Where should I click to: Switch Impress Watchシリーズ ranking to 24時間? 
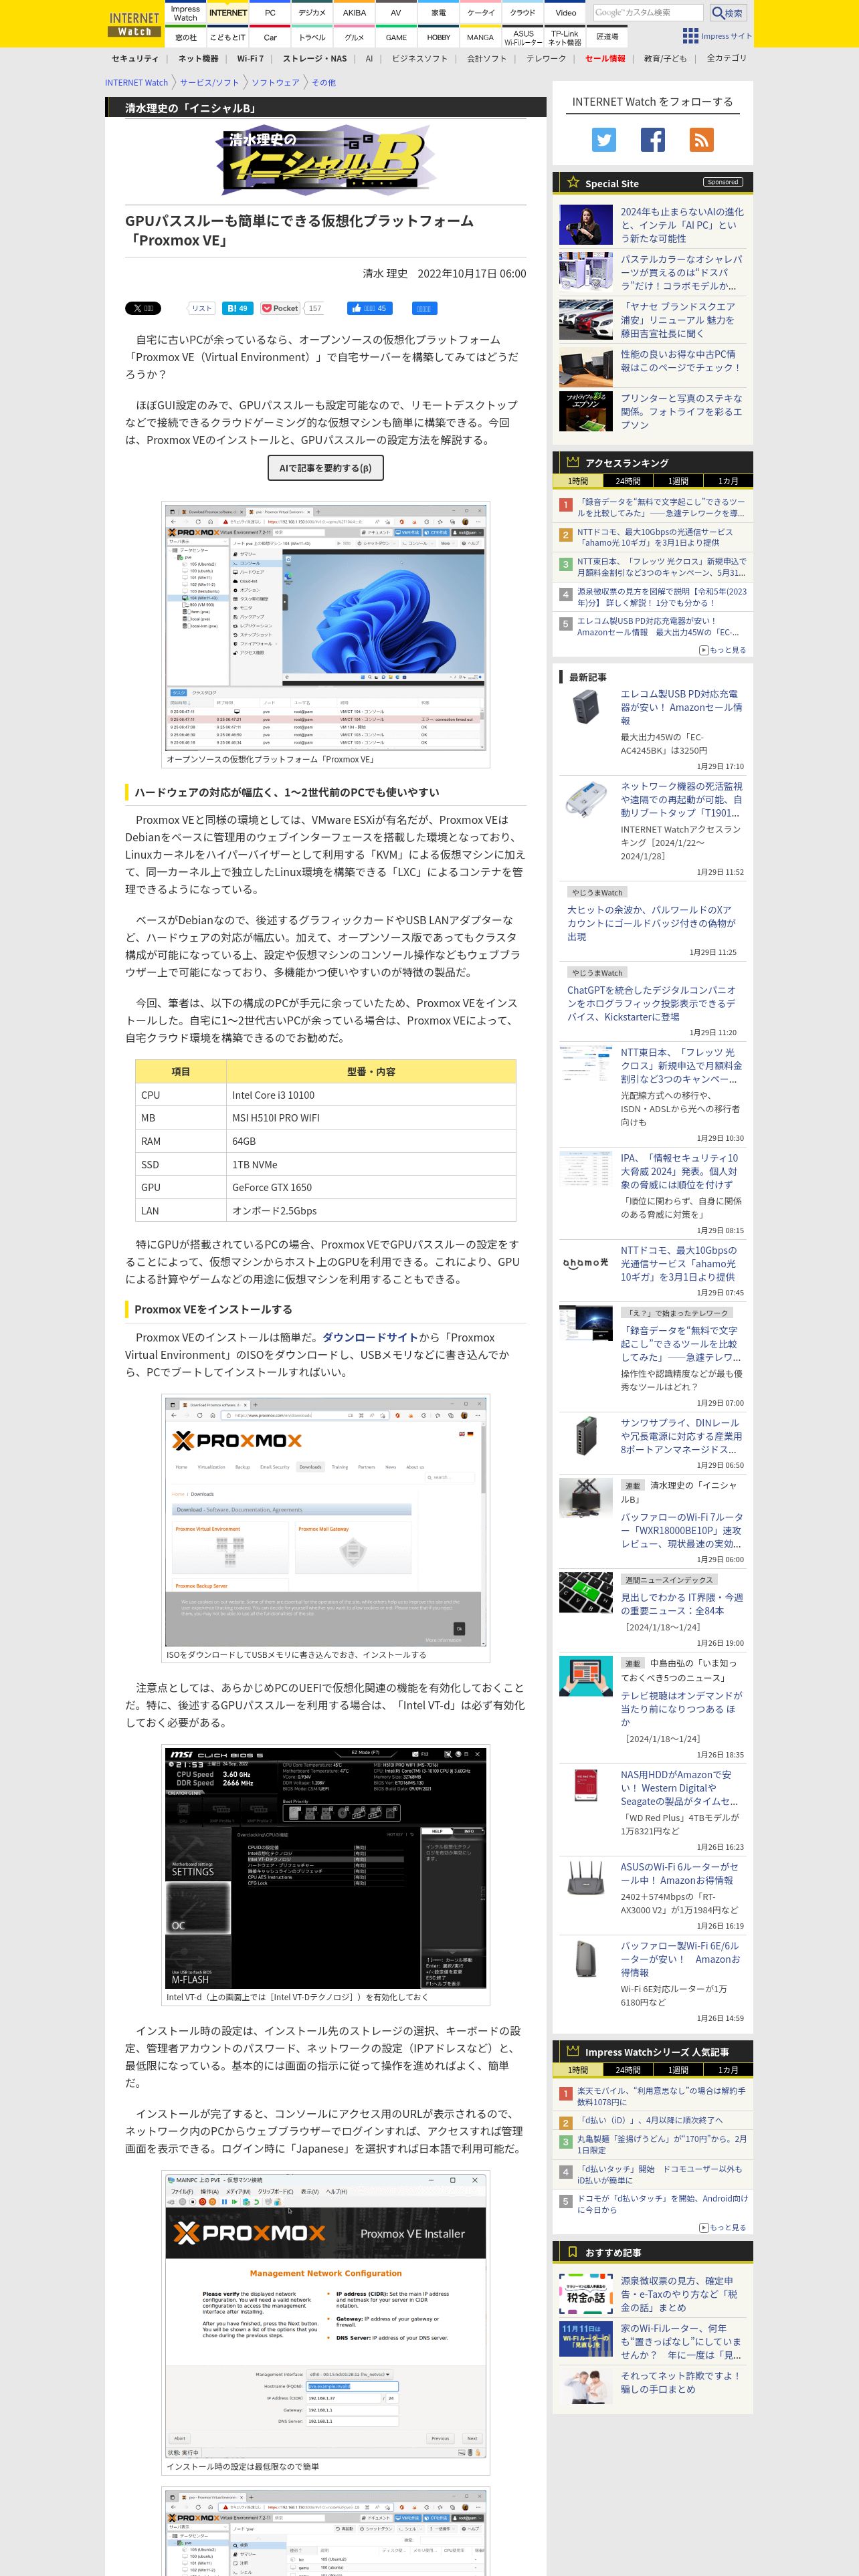628,2070
